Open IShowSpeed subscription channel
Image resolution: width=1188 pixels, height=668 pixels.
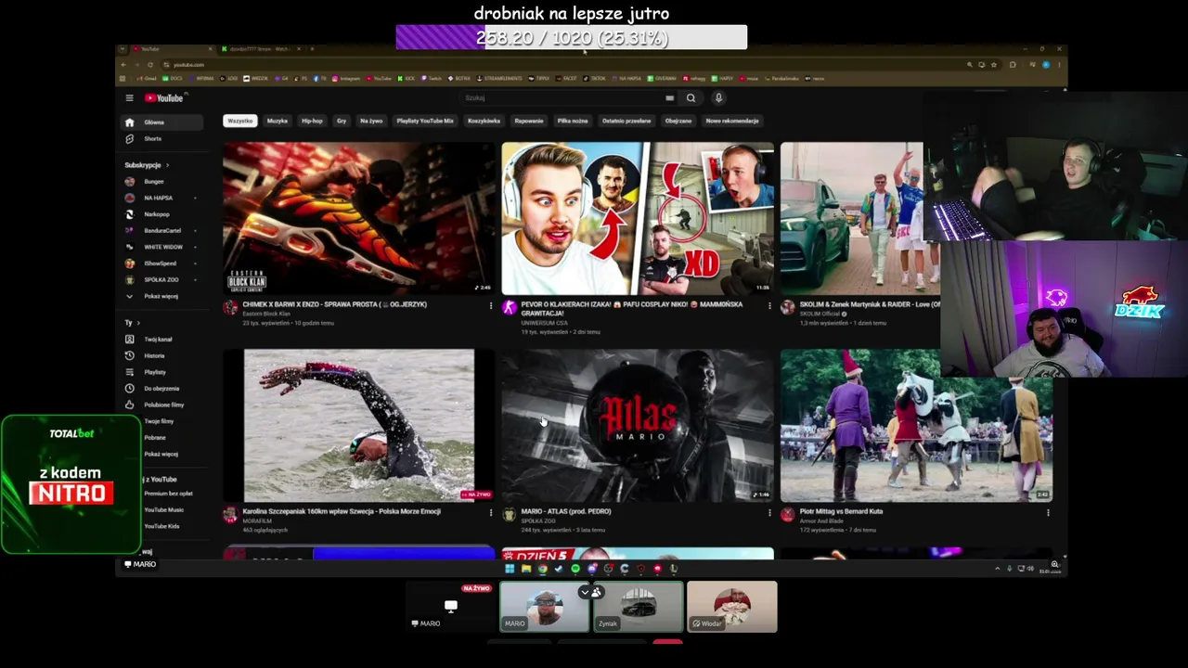point(160,263)
